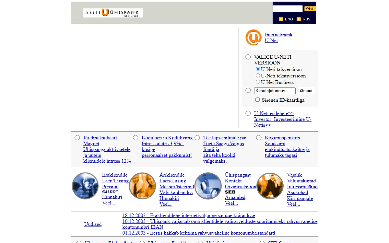Open U-Neti esilehele>> link
Screen dimensions: 389x243
[274, 113]
